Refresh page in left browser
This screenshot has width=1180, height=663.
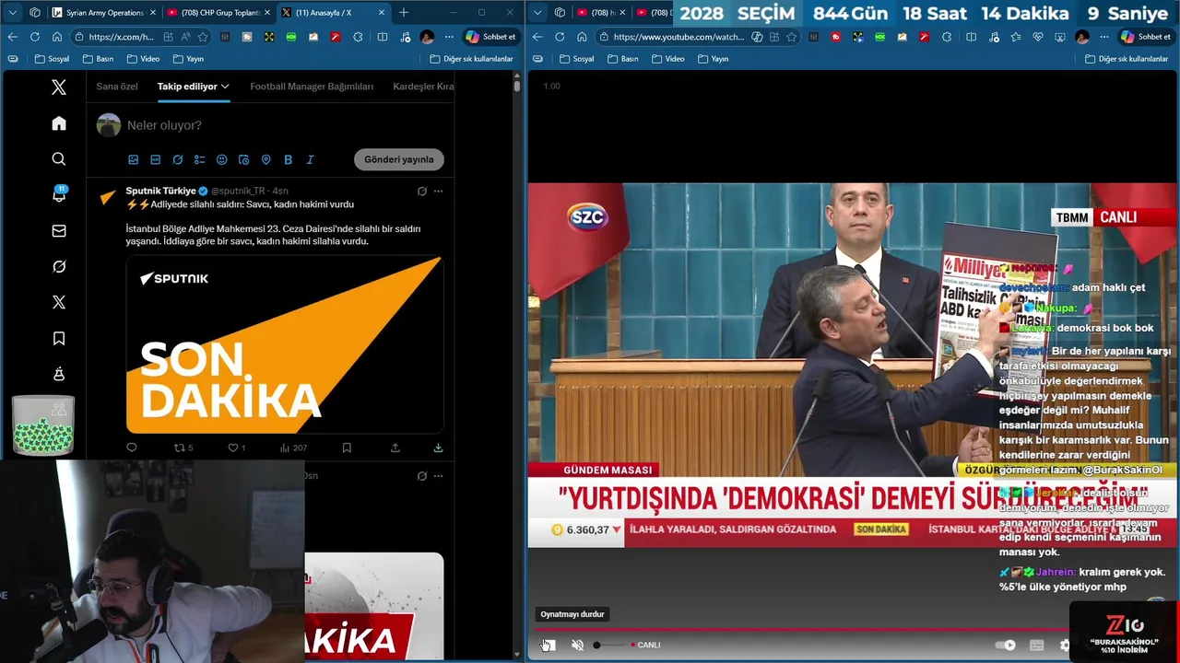35,37
